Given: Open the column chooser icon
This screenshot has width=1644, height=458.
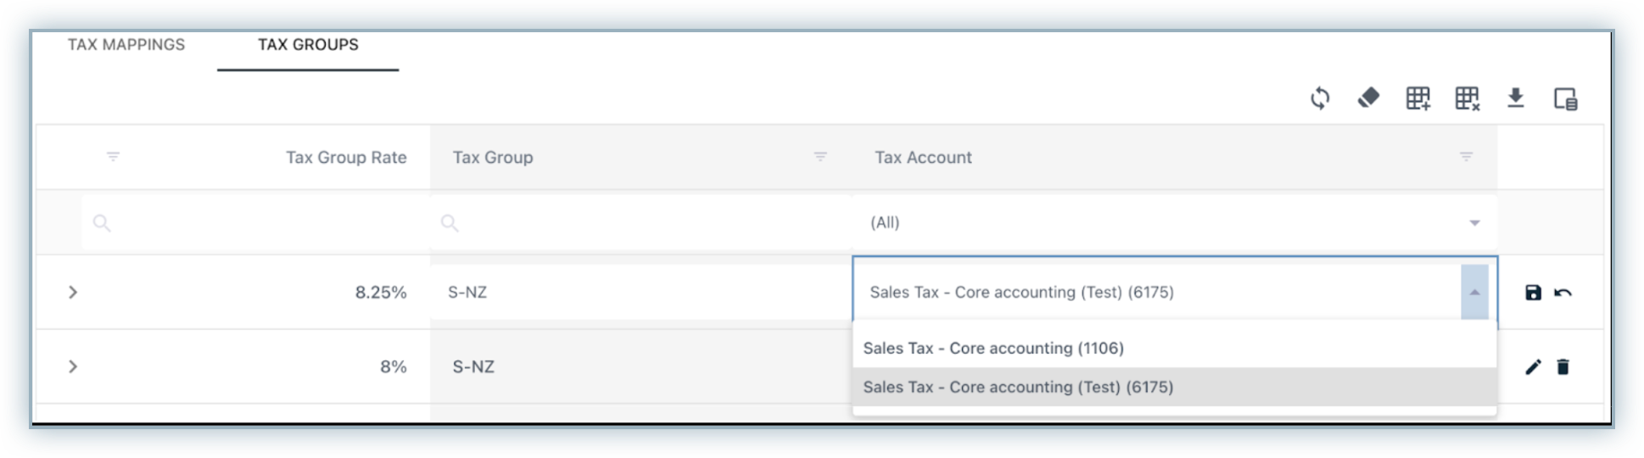Looking at the screenshot, I should click(x=1565, y=99).
